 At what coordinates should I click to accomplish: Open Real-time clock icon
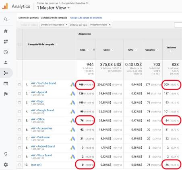coord(6,52)
